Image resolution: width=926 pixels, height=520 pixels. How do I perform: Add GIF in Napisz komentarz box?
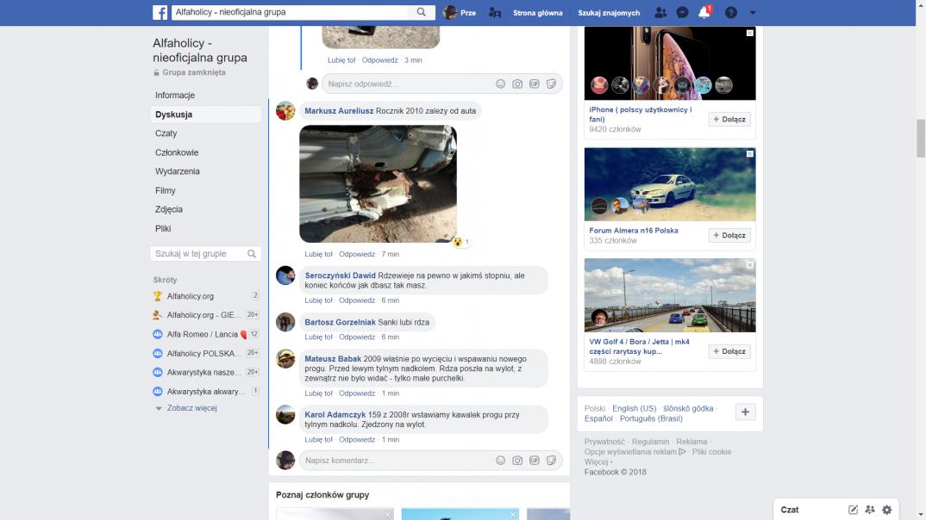[x=535, y=461]
